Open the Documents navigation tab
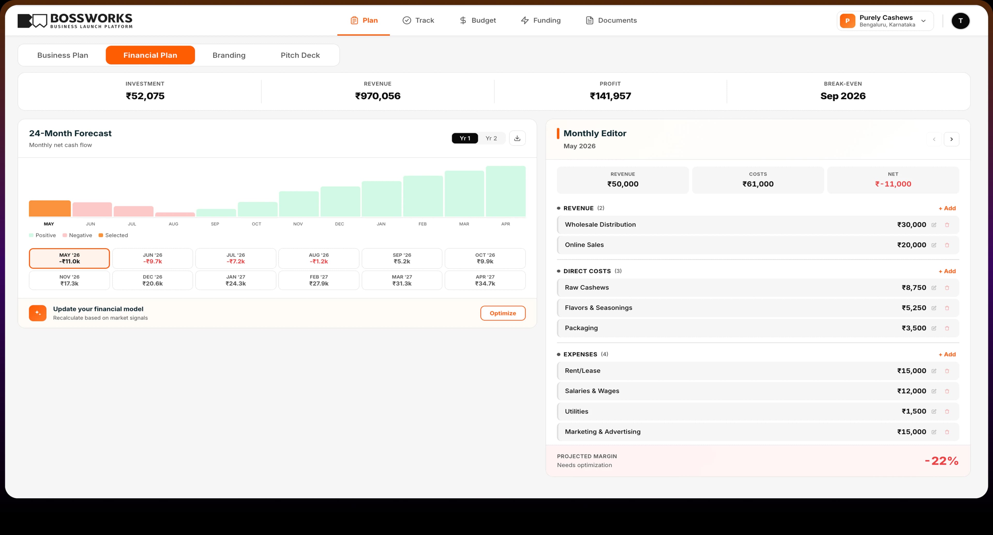The width and height of the screenshot is (993, 535). [x=611, y=20]
